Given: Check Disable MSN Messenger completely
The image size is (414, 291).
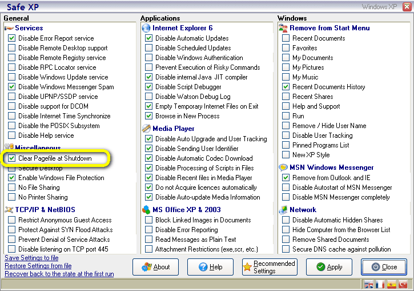Looking at the screenshot, I should (286, 197).
